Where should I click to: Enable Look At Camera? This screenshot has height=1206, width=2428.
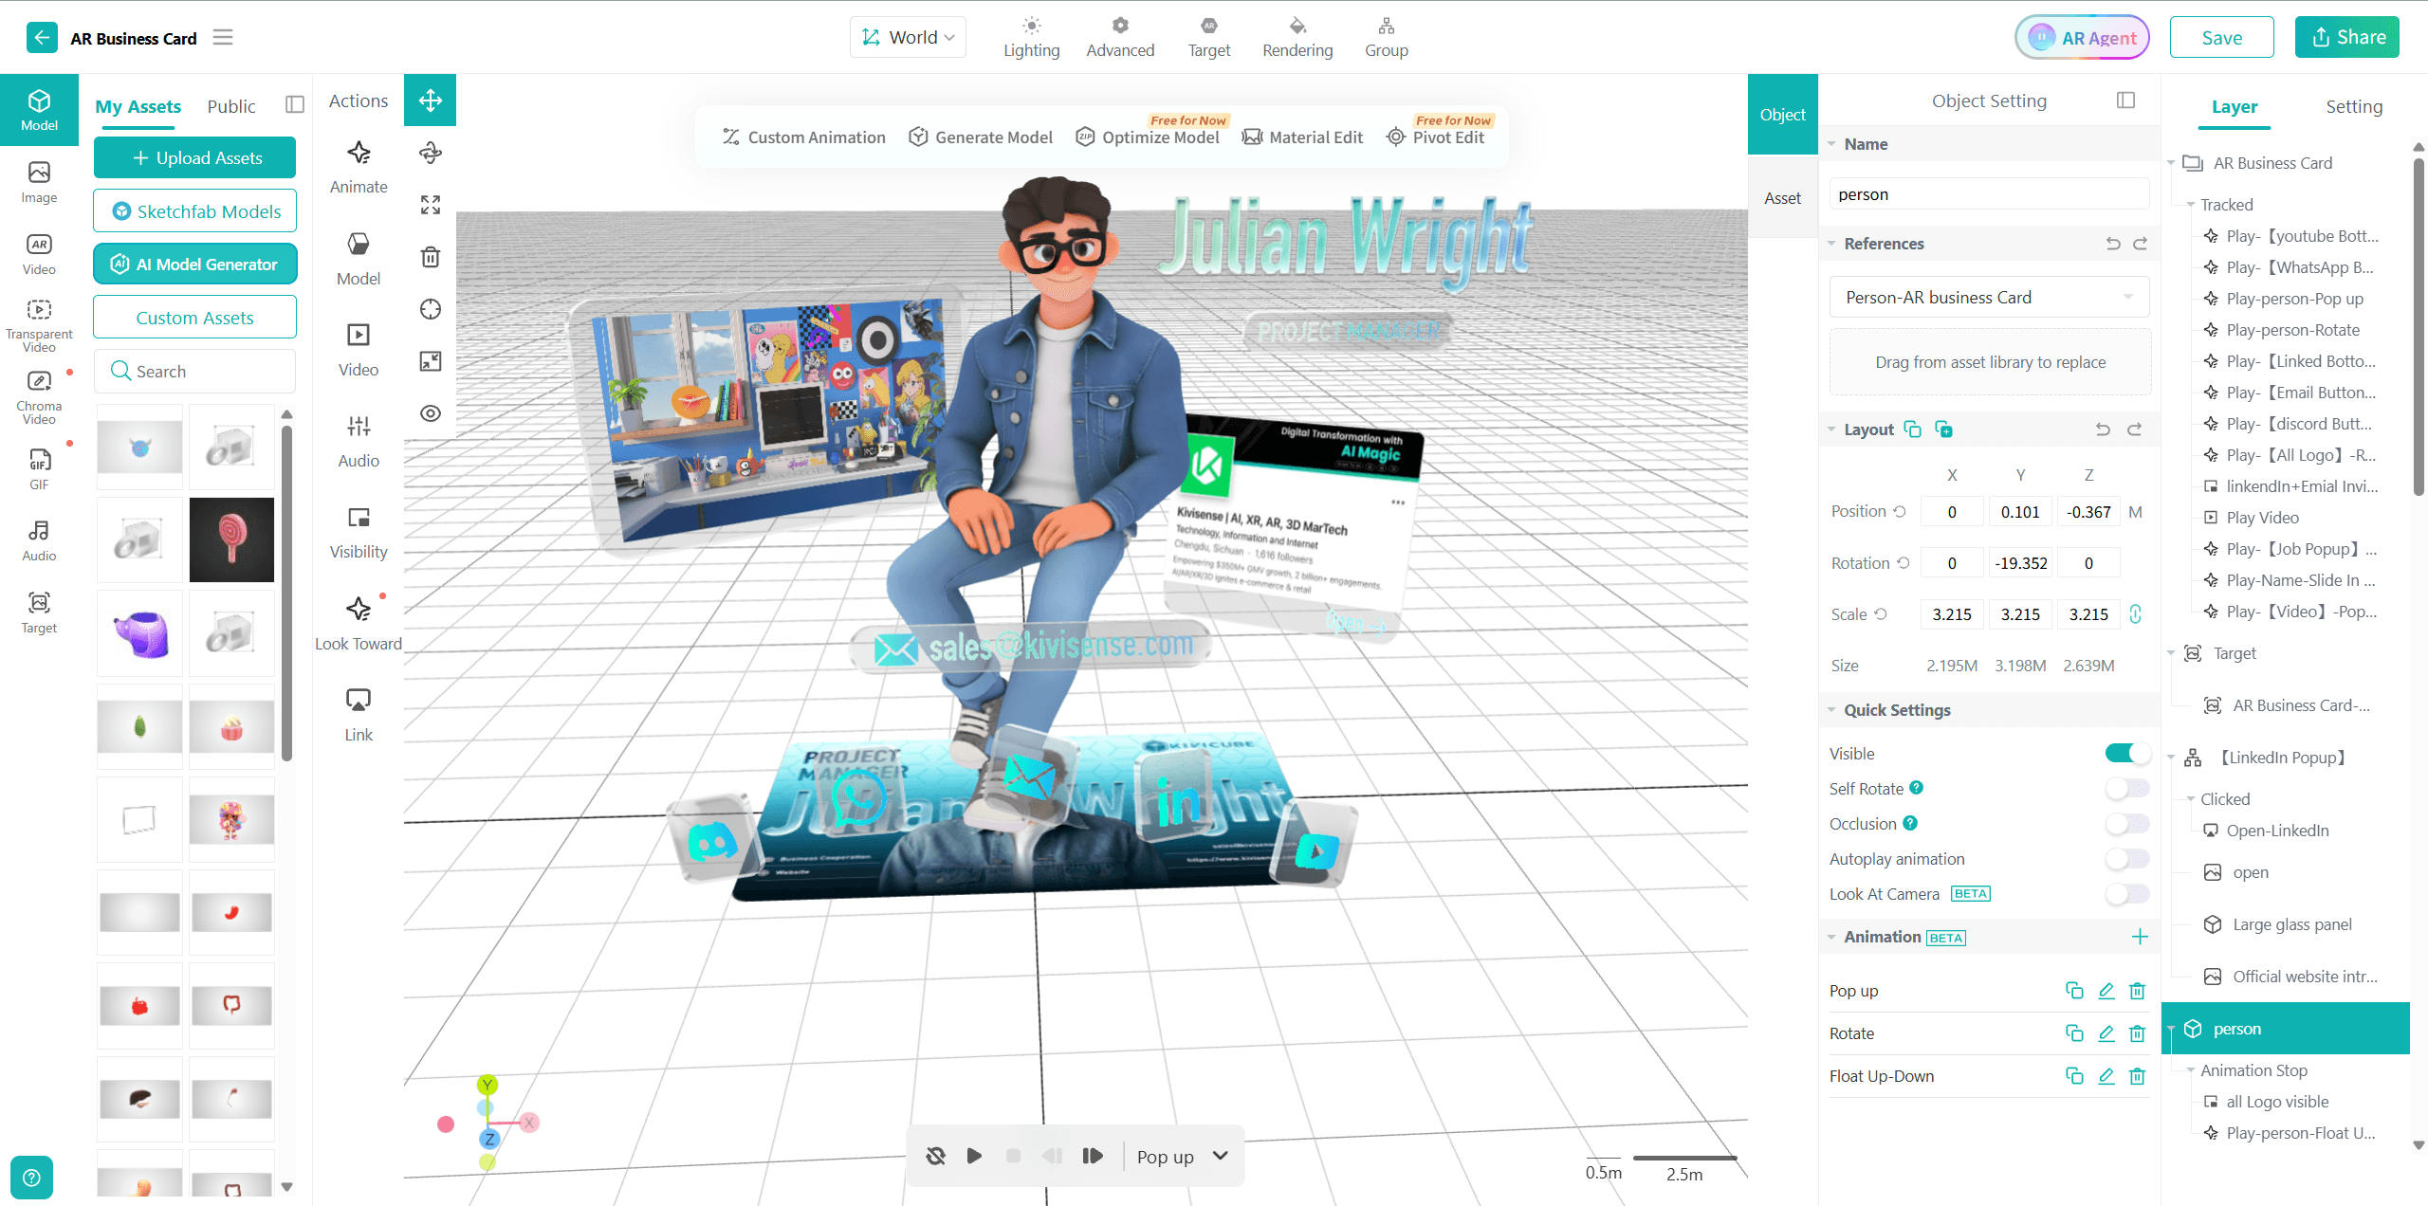tap(2126, 894)
